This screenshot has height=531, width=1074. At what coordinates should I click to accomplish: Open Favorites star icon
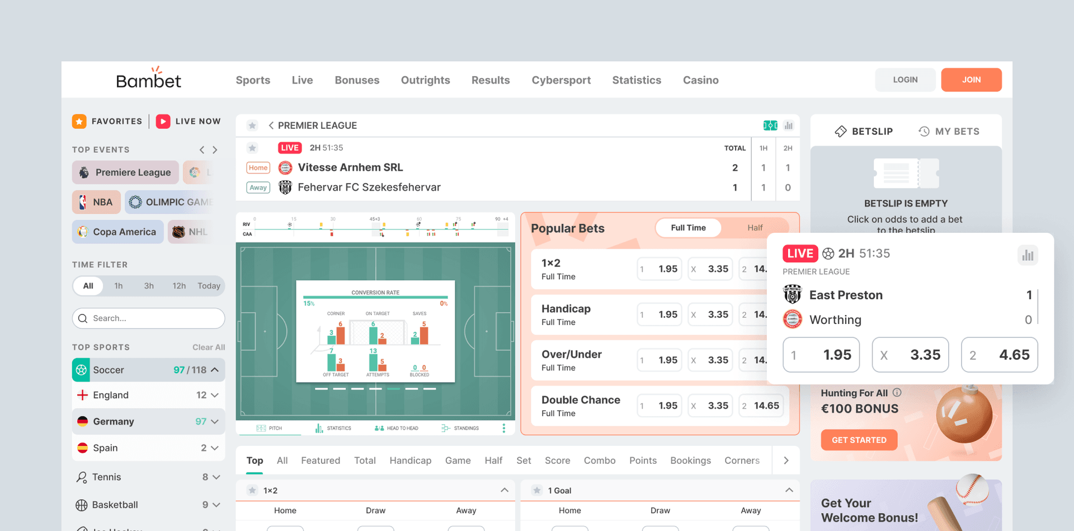pyautogui.click(x=79, y=121)
